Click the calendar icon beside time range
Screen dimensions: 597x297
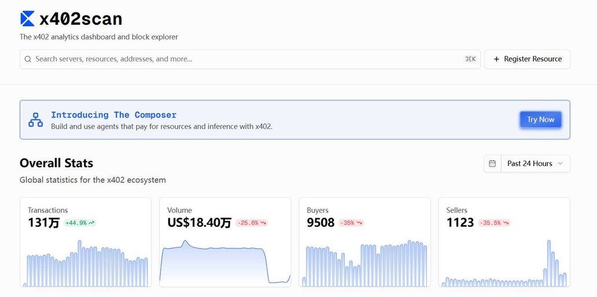[x=492, y=164]
